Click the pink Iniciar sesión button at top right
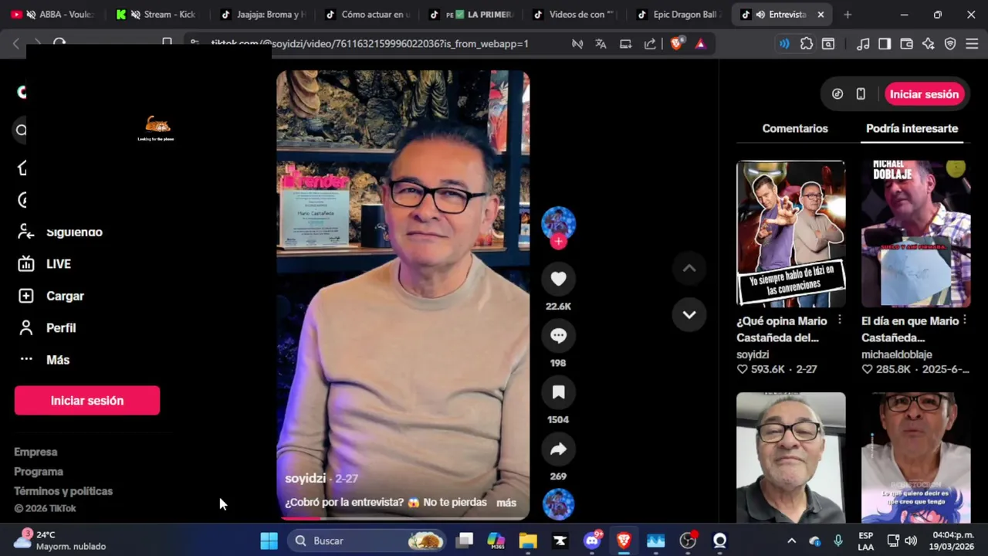Viewport: 988px width, 556px height. tap(924, 94)
